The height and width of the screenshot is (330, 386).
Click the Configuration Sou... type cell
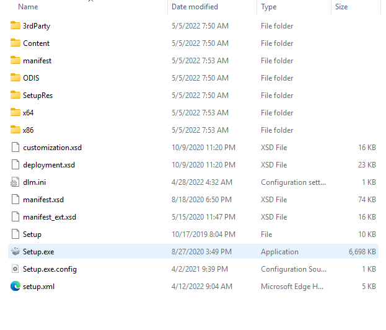coord(294,269)
